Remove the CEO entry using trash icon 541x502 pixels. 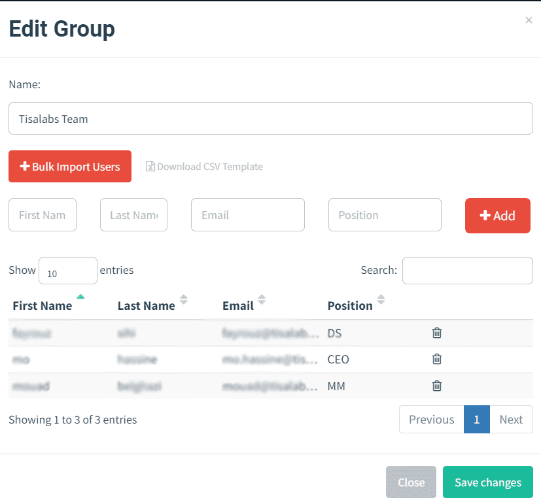click(437, 359)
